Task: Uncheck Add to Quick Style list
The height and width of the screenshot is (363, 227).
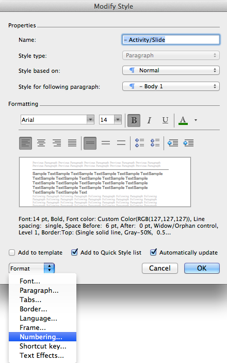Action: pos(74,252)
